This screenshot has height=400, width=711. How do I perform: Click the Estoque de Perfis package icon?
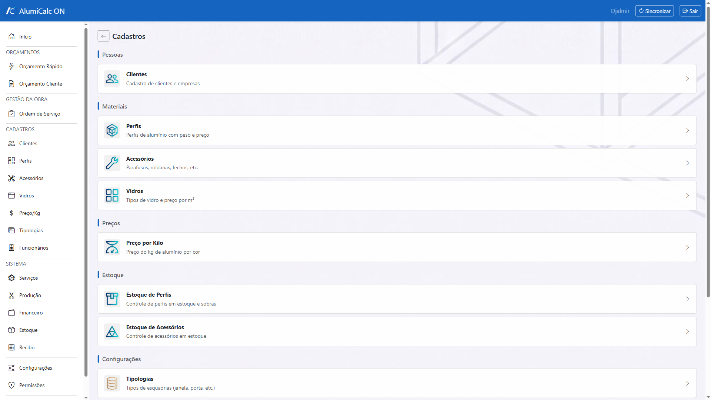coord(112,299)
